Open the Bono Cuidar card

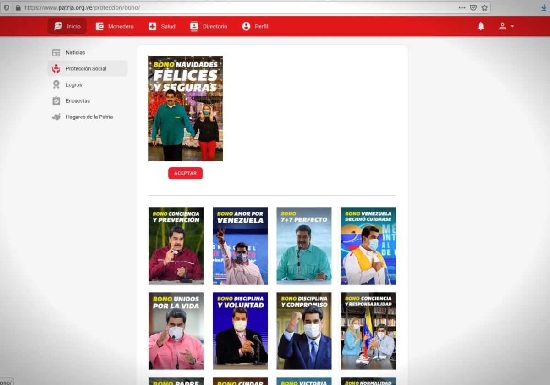tap(240, 381)
